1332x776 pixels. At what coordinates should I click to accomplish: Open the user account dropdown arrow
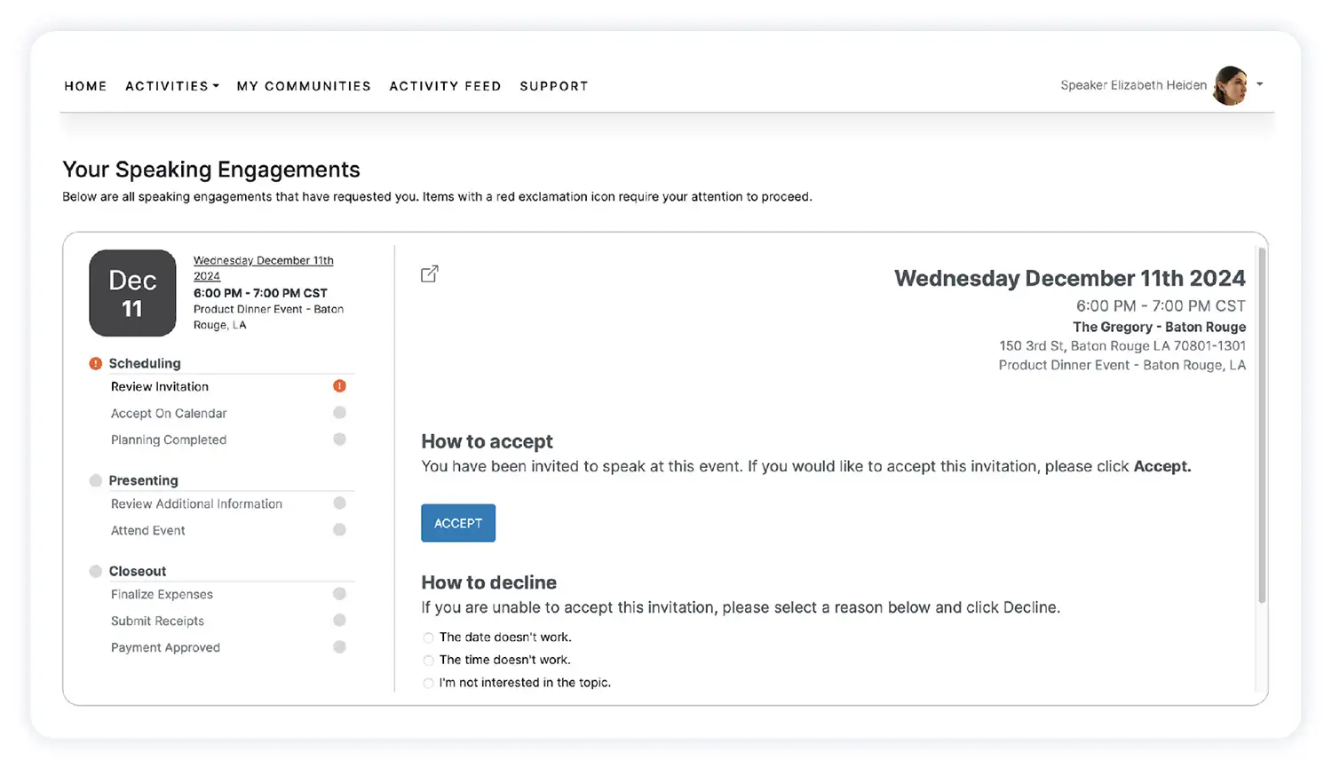(x=1259, y=85)
